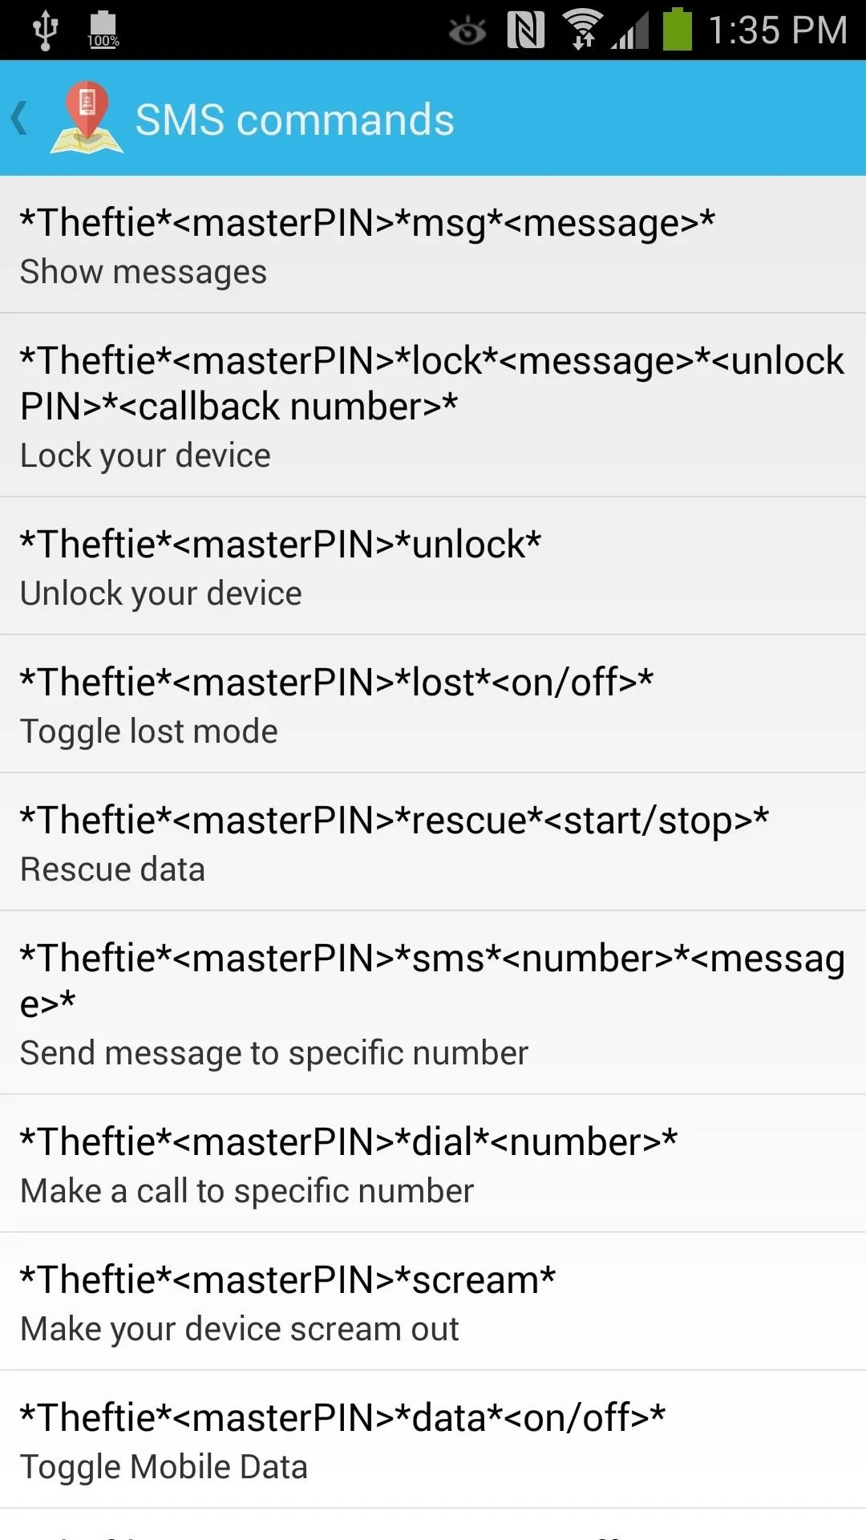Open the Rescue data command entry
This screenshot has width=866, height=1540.
433,842
